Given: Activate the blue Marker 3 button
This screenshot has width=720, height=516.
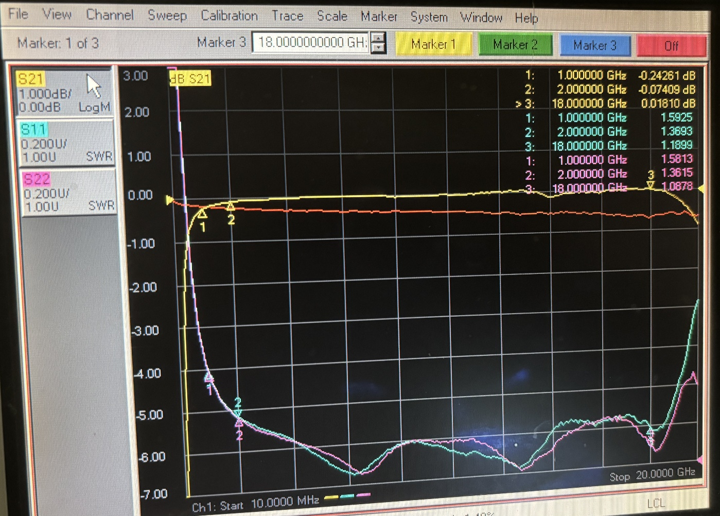Looking at the screenshot, I should click(594, 45).
